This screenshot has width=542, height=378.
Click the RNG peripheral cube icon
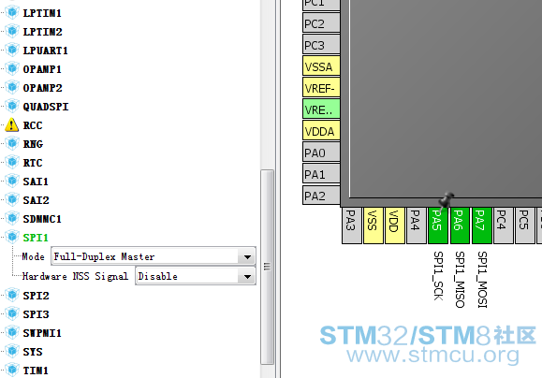pyautogui.click(x=12, y=143)
